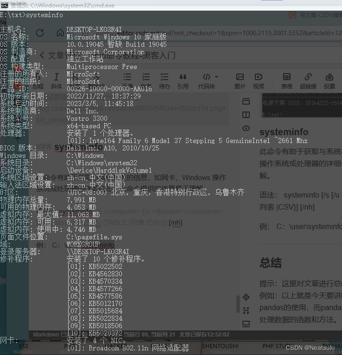Click the XSS label at bottom
The image size is (342, 355).
23,346
